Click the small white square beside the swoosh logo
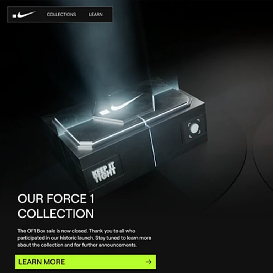273x273 pixels. (15, 16)
